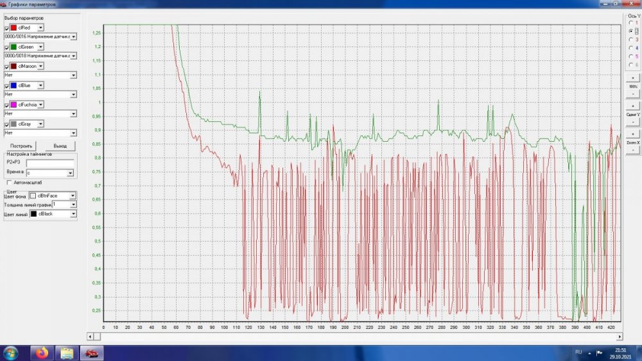Screen dimensions: 642x361
Task: Open Firefox from the taskbar
Action: [42, 353]
